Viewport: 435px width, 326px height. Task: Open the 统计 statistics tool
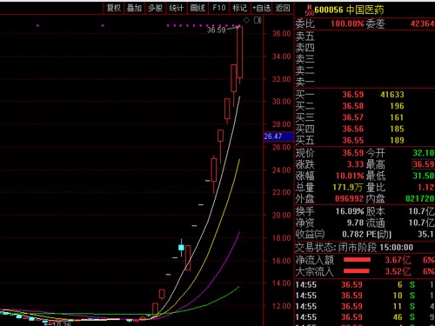point(177,8)
